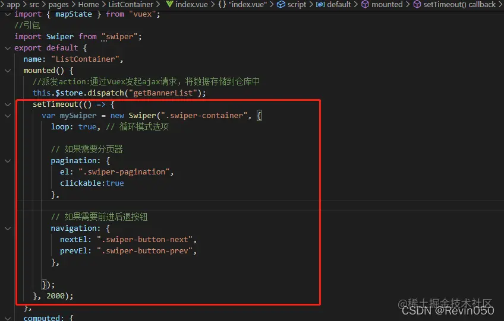The height and width of the screenshot is (321, 504).
Task: Click the 2000 timeout value
Action: coord(55,295)
